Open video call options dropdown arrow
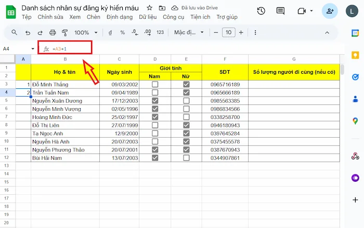 click(311, 11)
